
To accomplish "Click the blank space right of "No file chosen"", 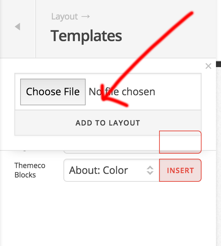I will 178,92.
